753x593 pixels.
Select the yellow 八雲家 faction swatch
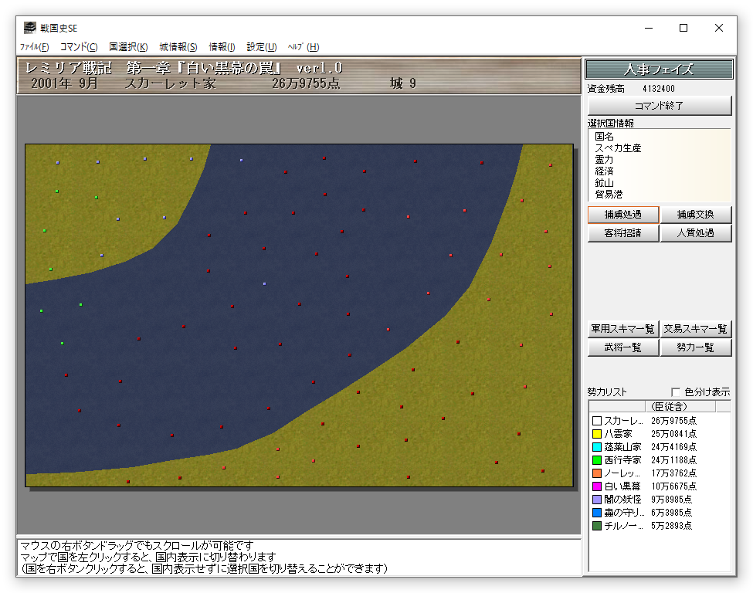tap(596, 435)
